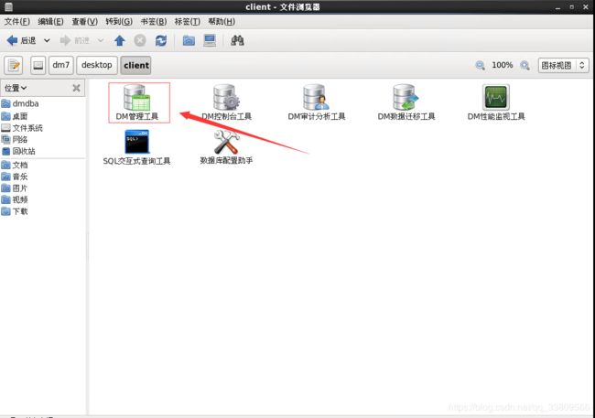
Task: Open the 文件(F) menu
Action: coord(17,22)
